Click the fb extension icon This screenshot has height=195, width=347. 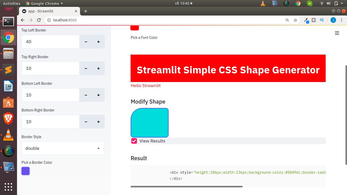(x=314, y=20)
